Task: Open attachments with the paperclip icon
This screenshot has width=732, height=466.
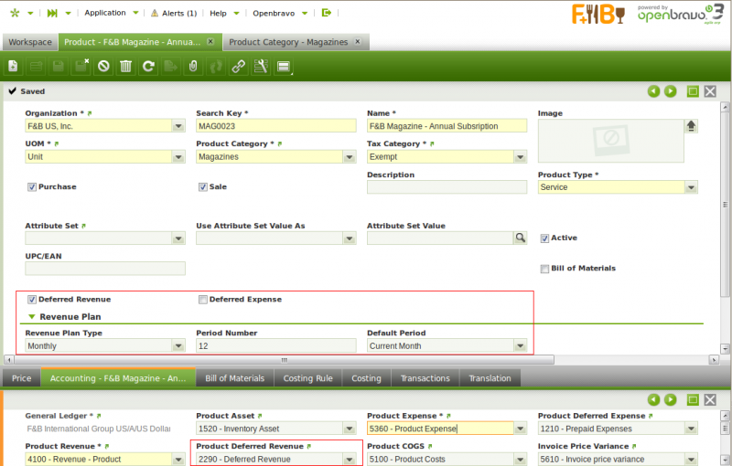Action: (193, 66)
